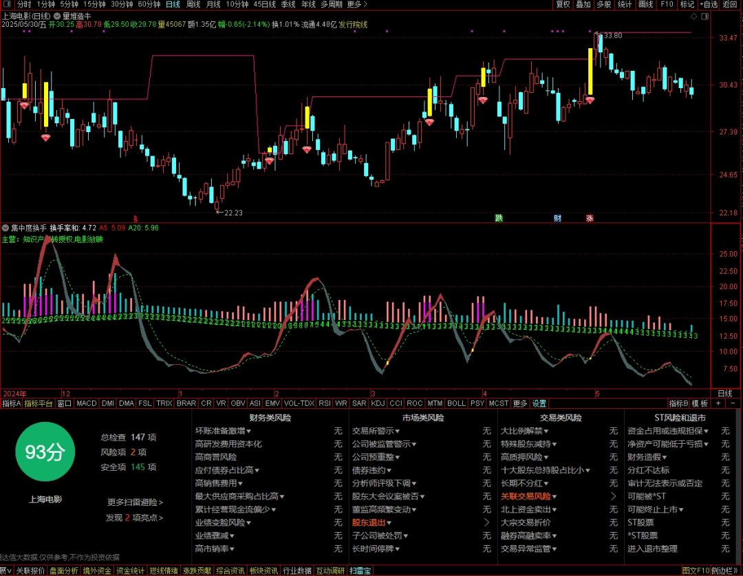Click the 模板 template button
743x576 pixels.
(700, 403)
